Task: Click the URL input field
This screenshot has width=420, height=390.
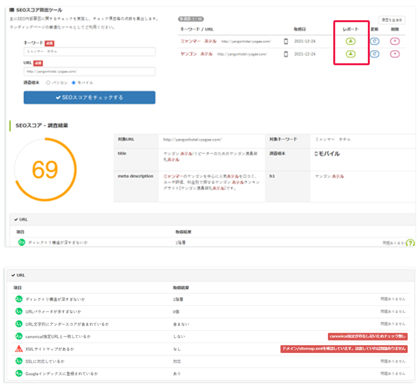Action: tap(89, 72)
